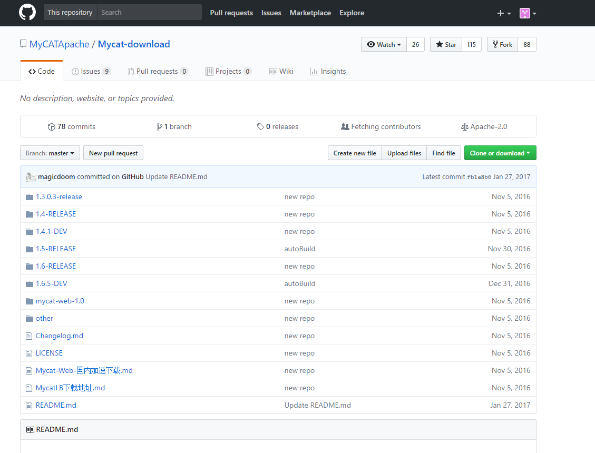This screenshot has height=453, width=595.
Task: Click magicdoom's avatar in commit bar
Action: pyautogui.click(x=31, y=177)
